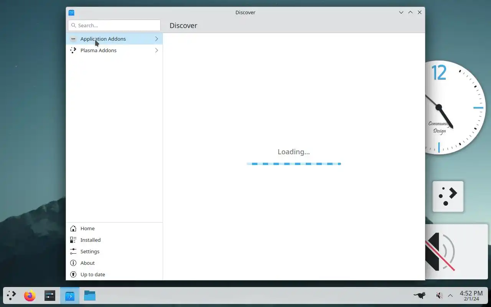Select Application Addons label in sidebar
491x307 pixels.
(103, 39)
